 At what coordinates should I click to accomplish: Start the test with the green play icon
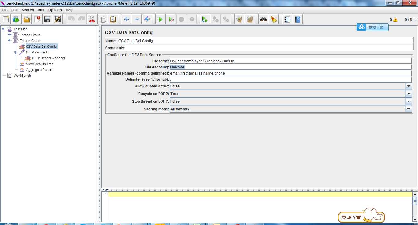(160, 19)
